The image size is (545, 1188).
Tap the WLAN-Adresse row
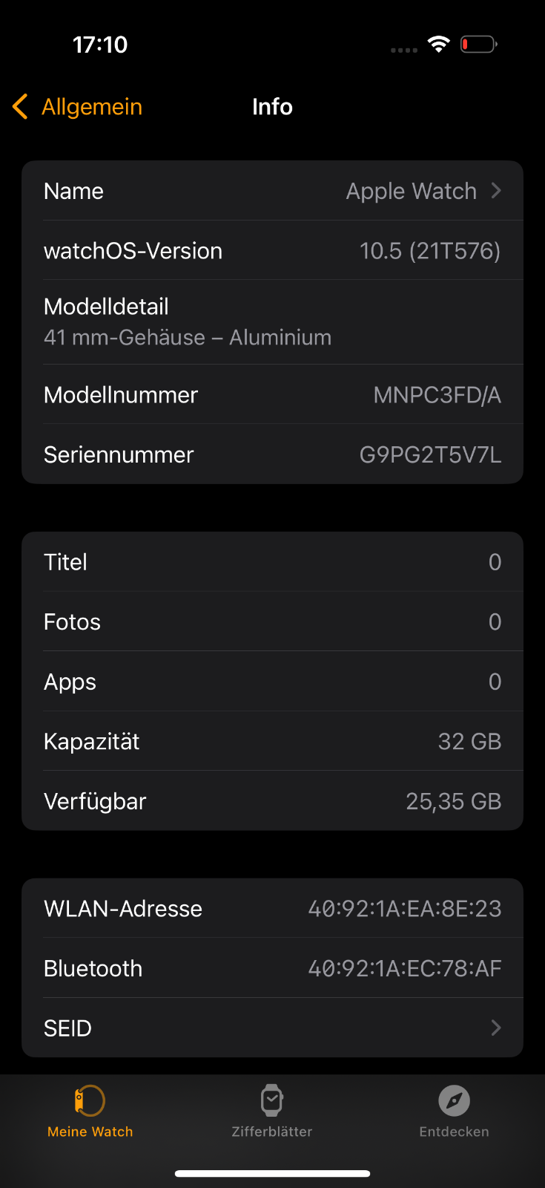click(x=272, y=908)
